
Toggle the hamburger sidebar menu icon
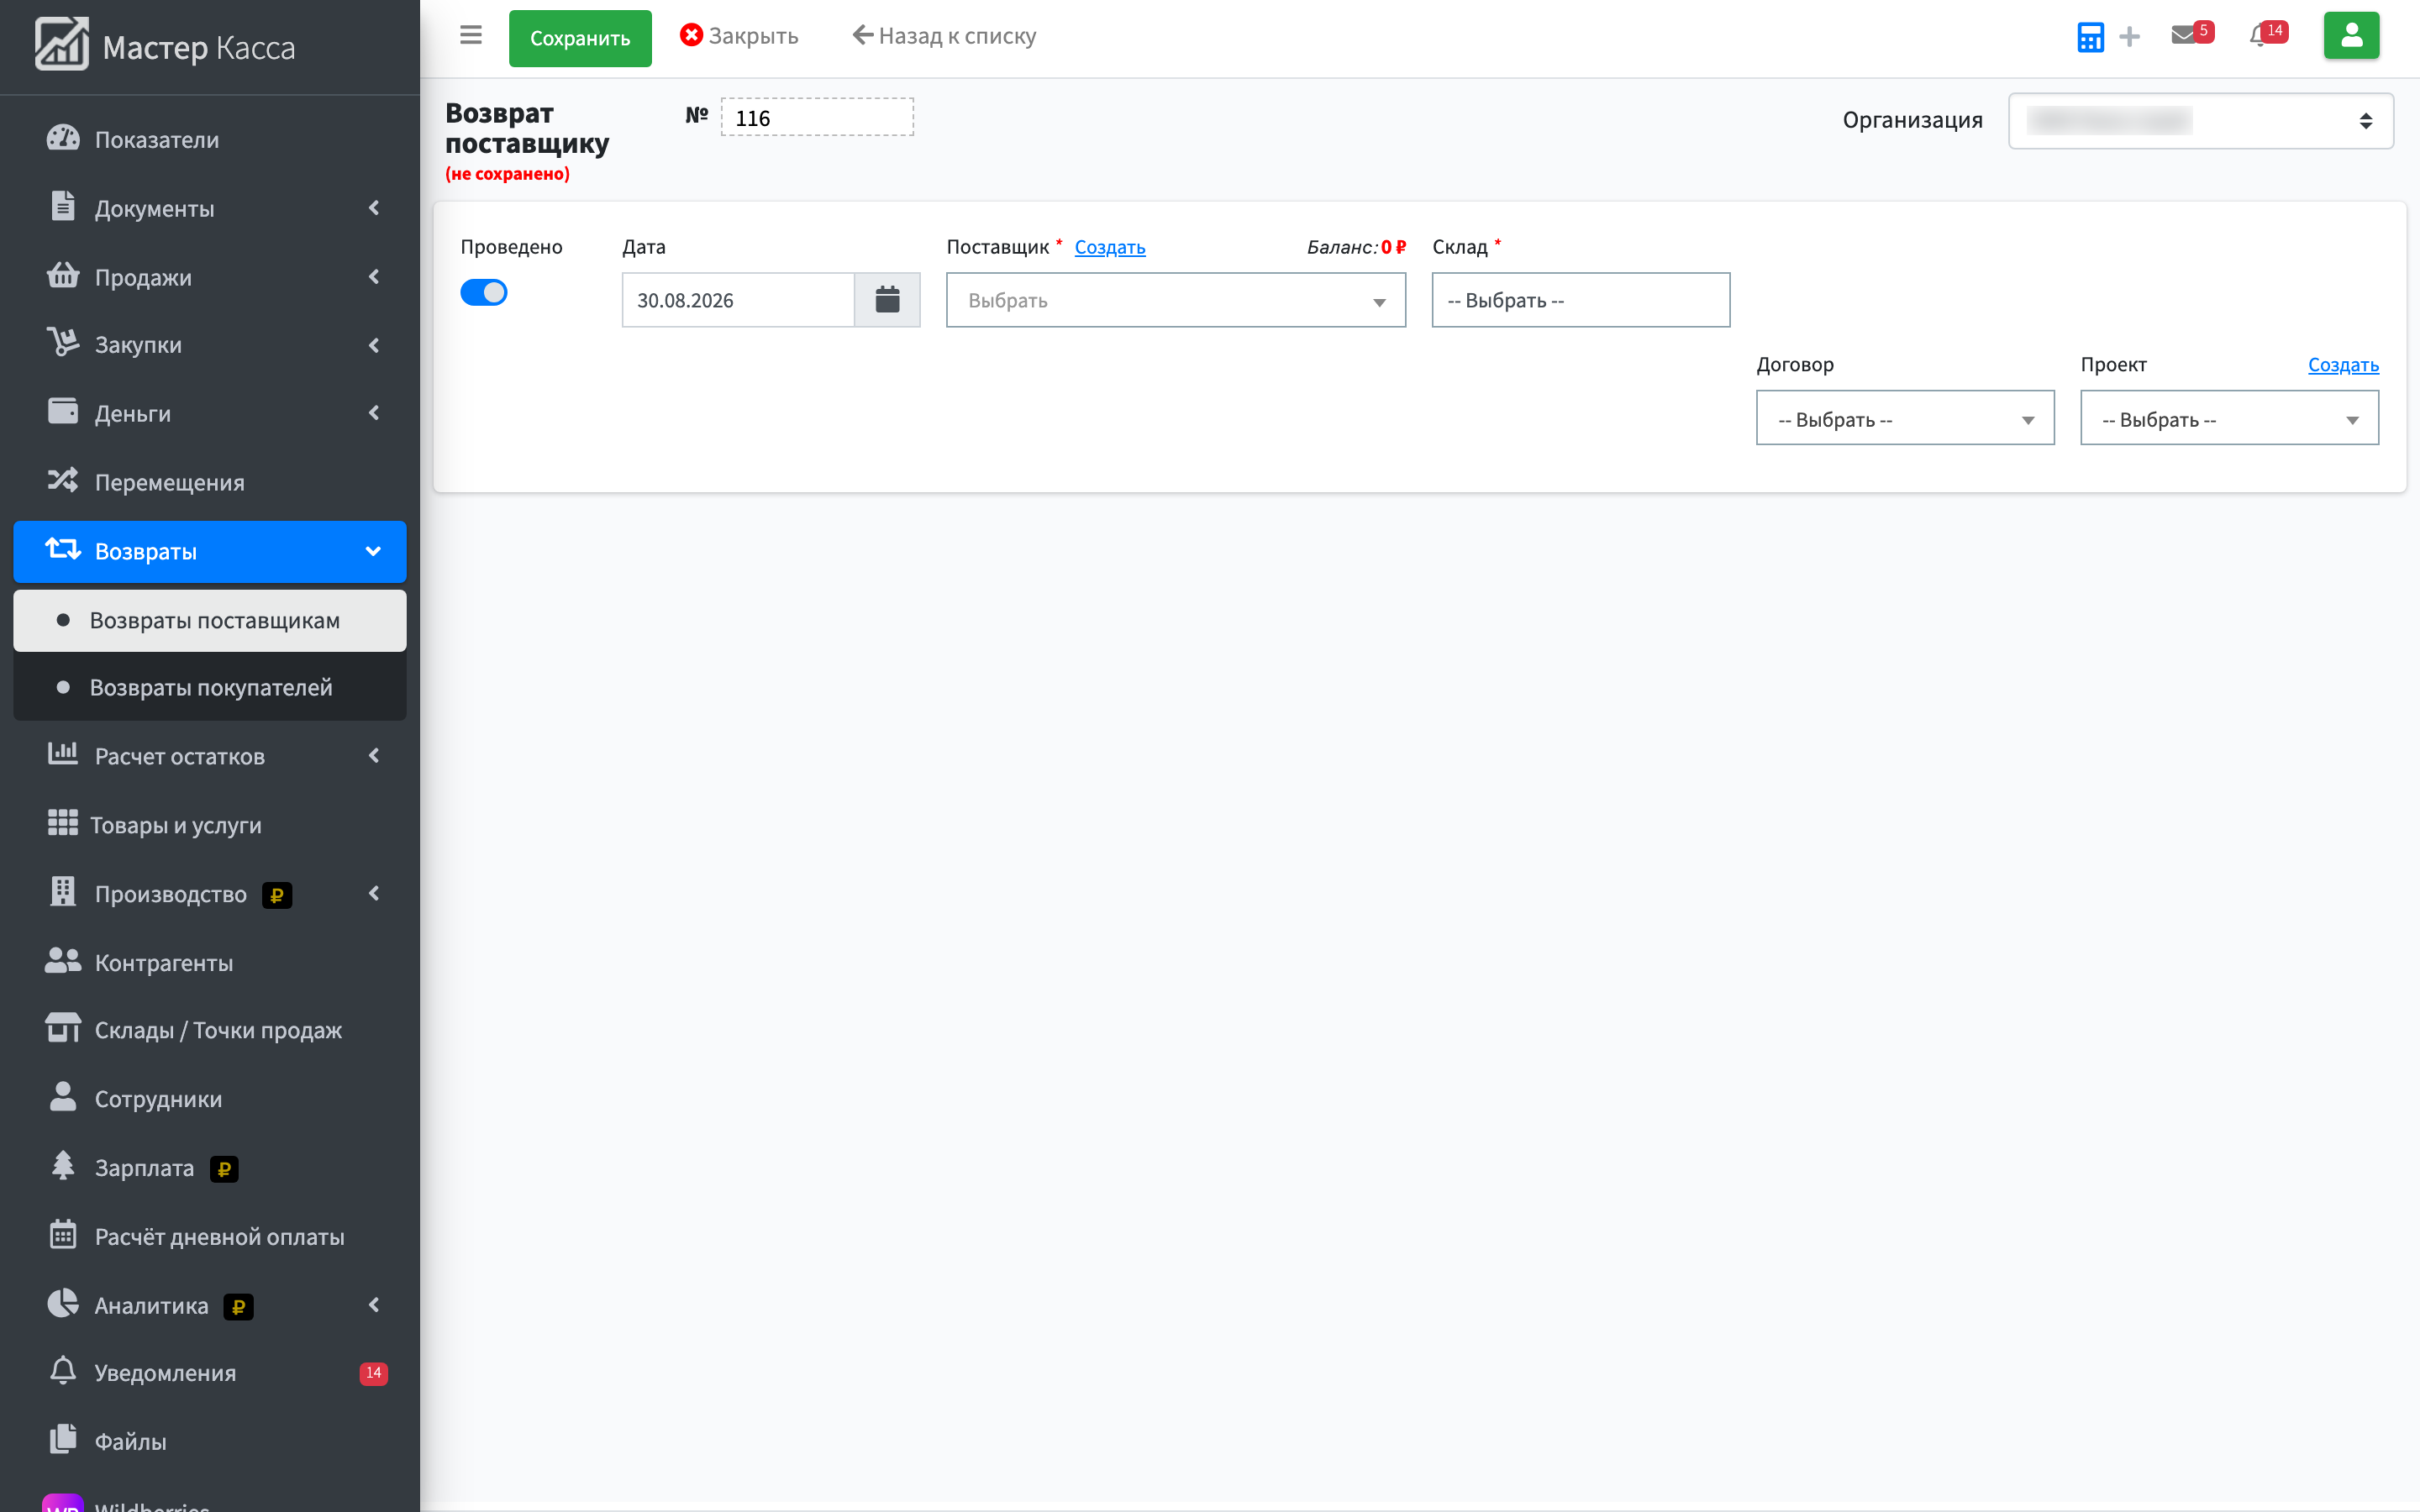[x=471, y=36]
